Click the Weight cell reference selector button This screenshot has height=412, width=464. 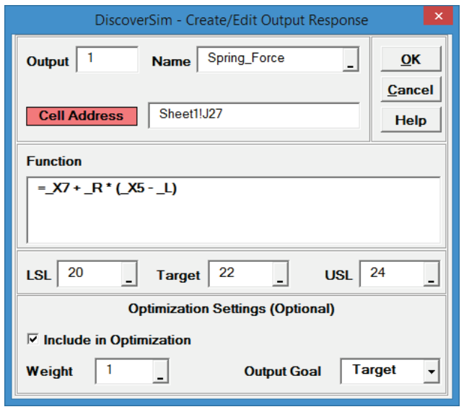click(x=160, y=372)
